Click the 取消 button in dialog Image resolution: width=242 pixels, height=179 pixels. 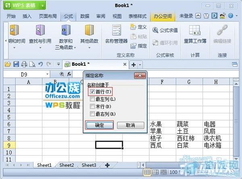tap(131, 125)
